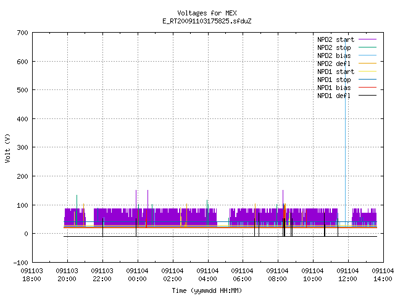395x296 pixels.
Task: Click the 'NPD1 stop' legend label
Action: pos(334,80)
